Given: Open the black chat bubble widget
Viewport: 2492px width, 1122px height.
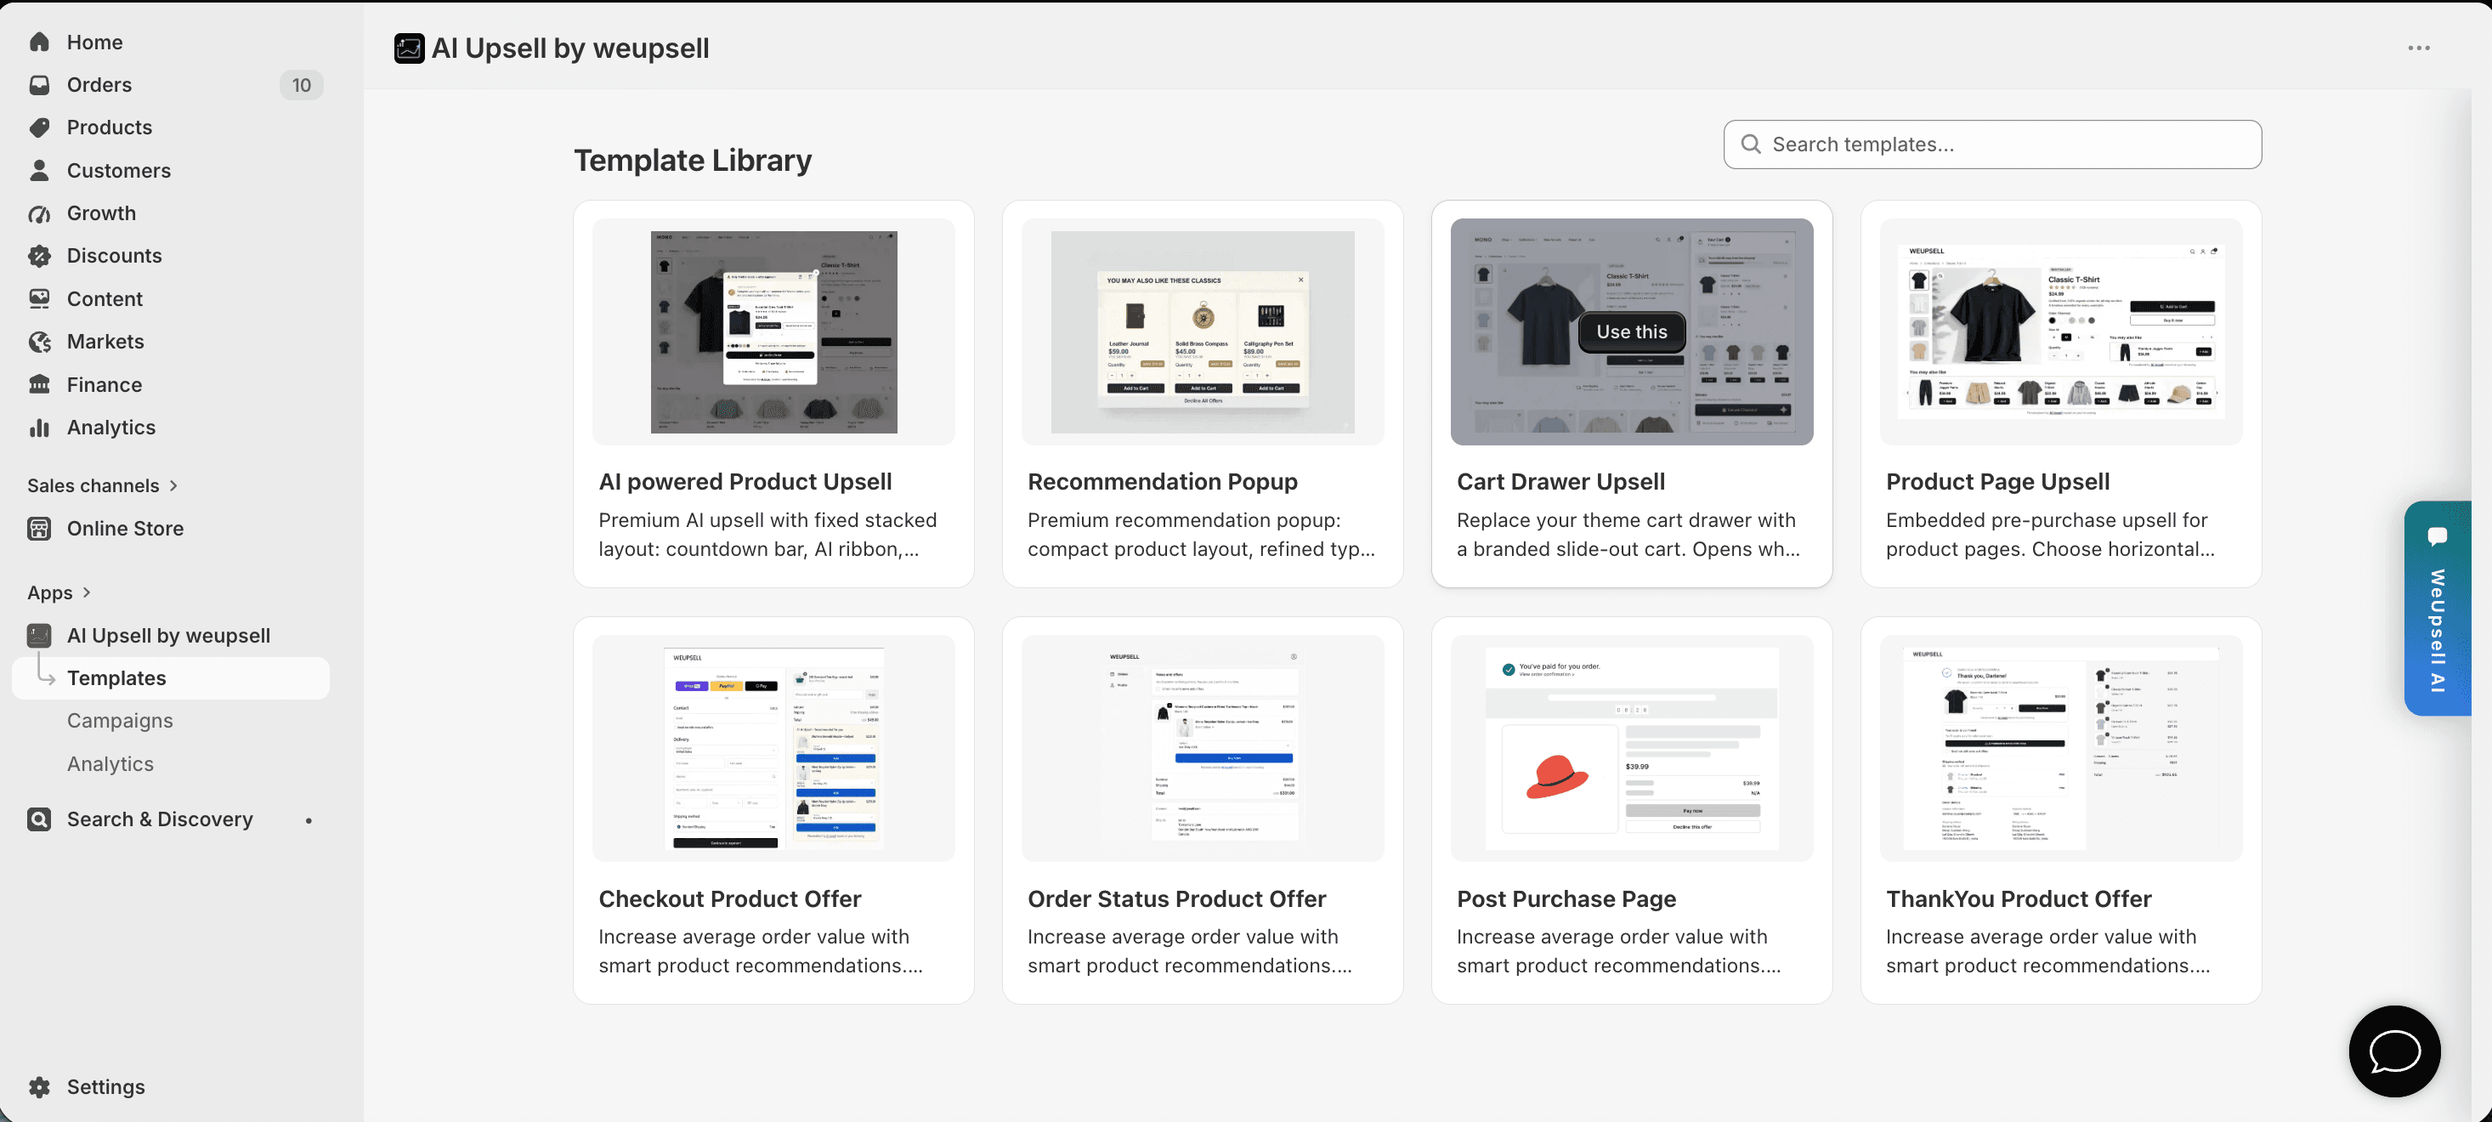Looking at the screenshot, I should click(2393, 1051).
